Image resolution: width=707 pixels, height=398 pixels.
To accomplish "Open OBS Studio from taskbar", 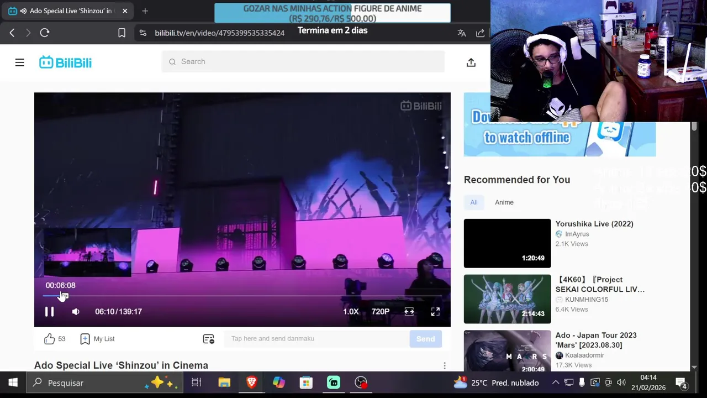I will (x=361, y=383).
